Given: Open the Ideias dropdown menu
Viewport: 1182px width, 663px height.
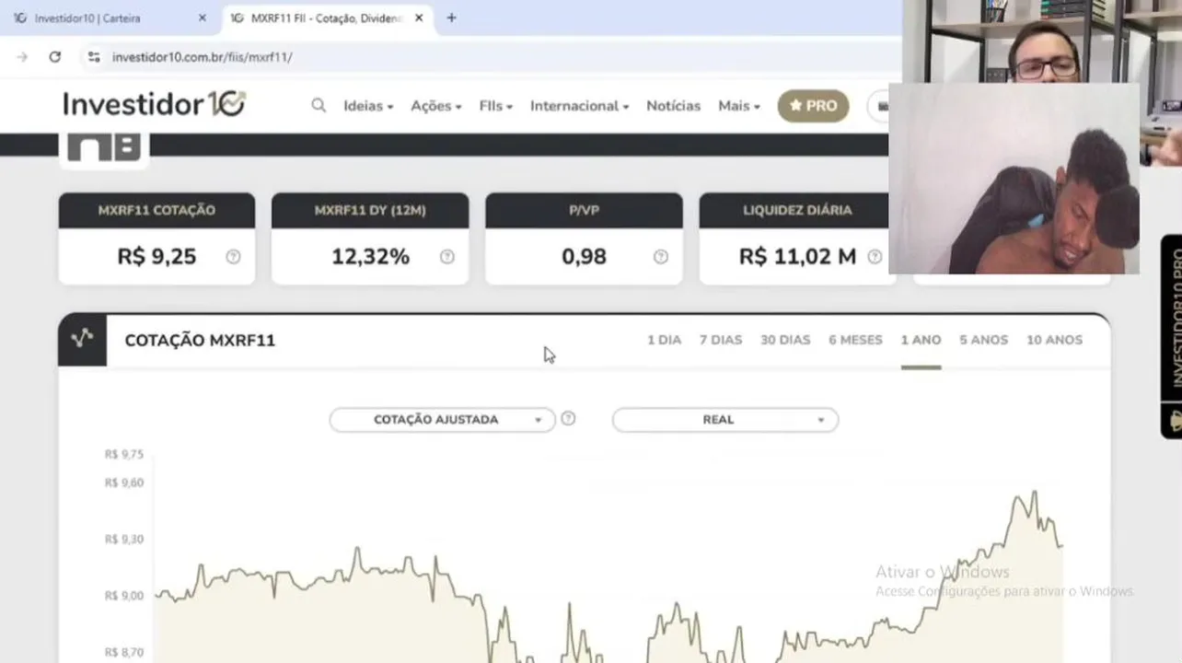Looking at the screenshot, I should click(x=368, y=106).
